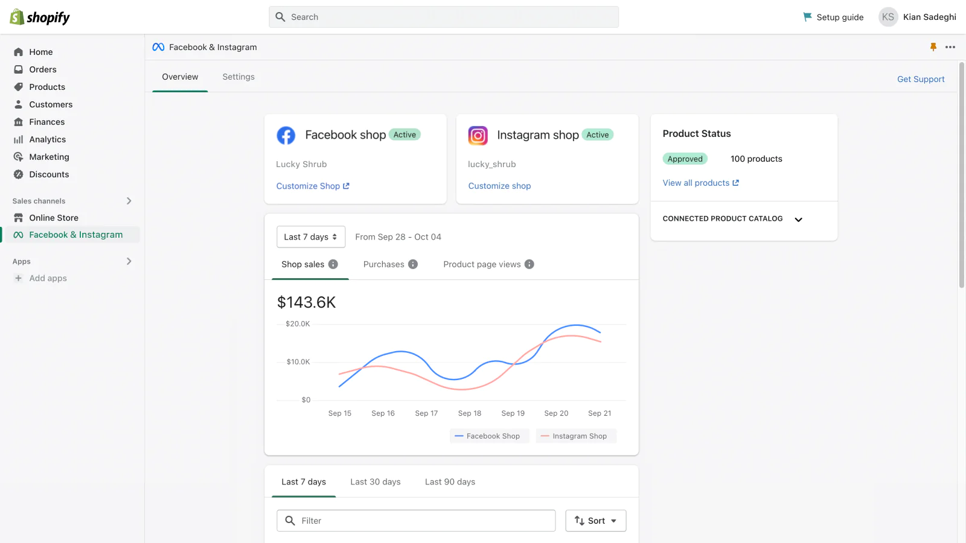
Task: Click the orange pin icon
Action: pos(933,47)
